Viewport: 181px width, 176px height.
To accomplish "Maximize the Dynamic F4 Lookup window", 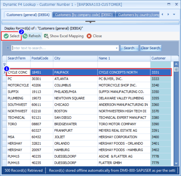I will click(x=169, y=4).
